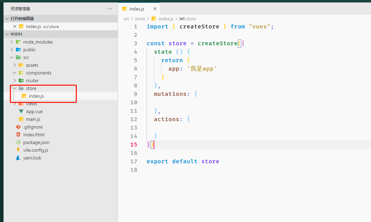Collapse the store folder
Viewport: 371px width, 222px height.
pos(14,89)
